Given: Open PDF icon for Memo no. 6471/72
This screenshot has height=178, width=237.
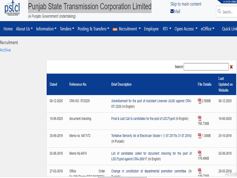Looking at the screenshot, I should point(199,136).
